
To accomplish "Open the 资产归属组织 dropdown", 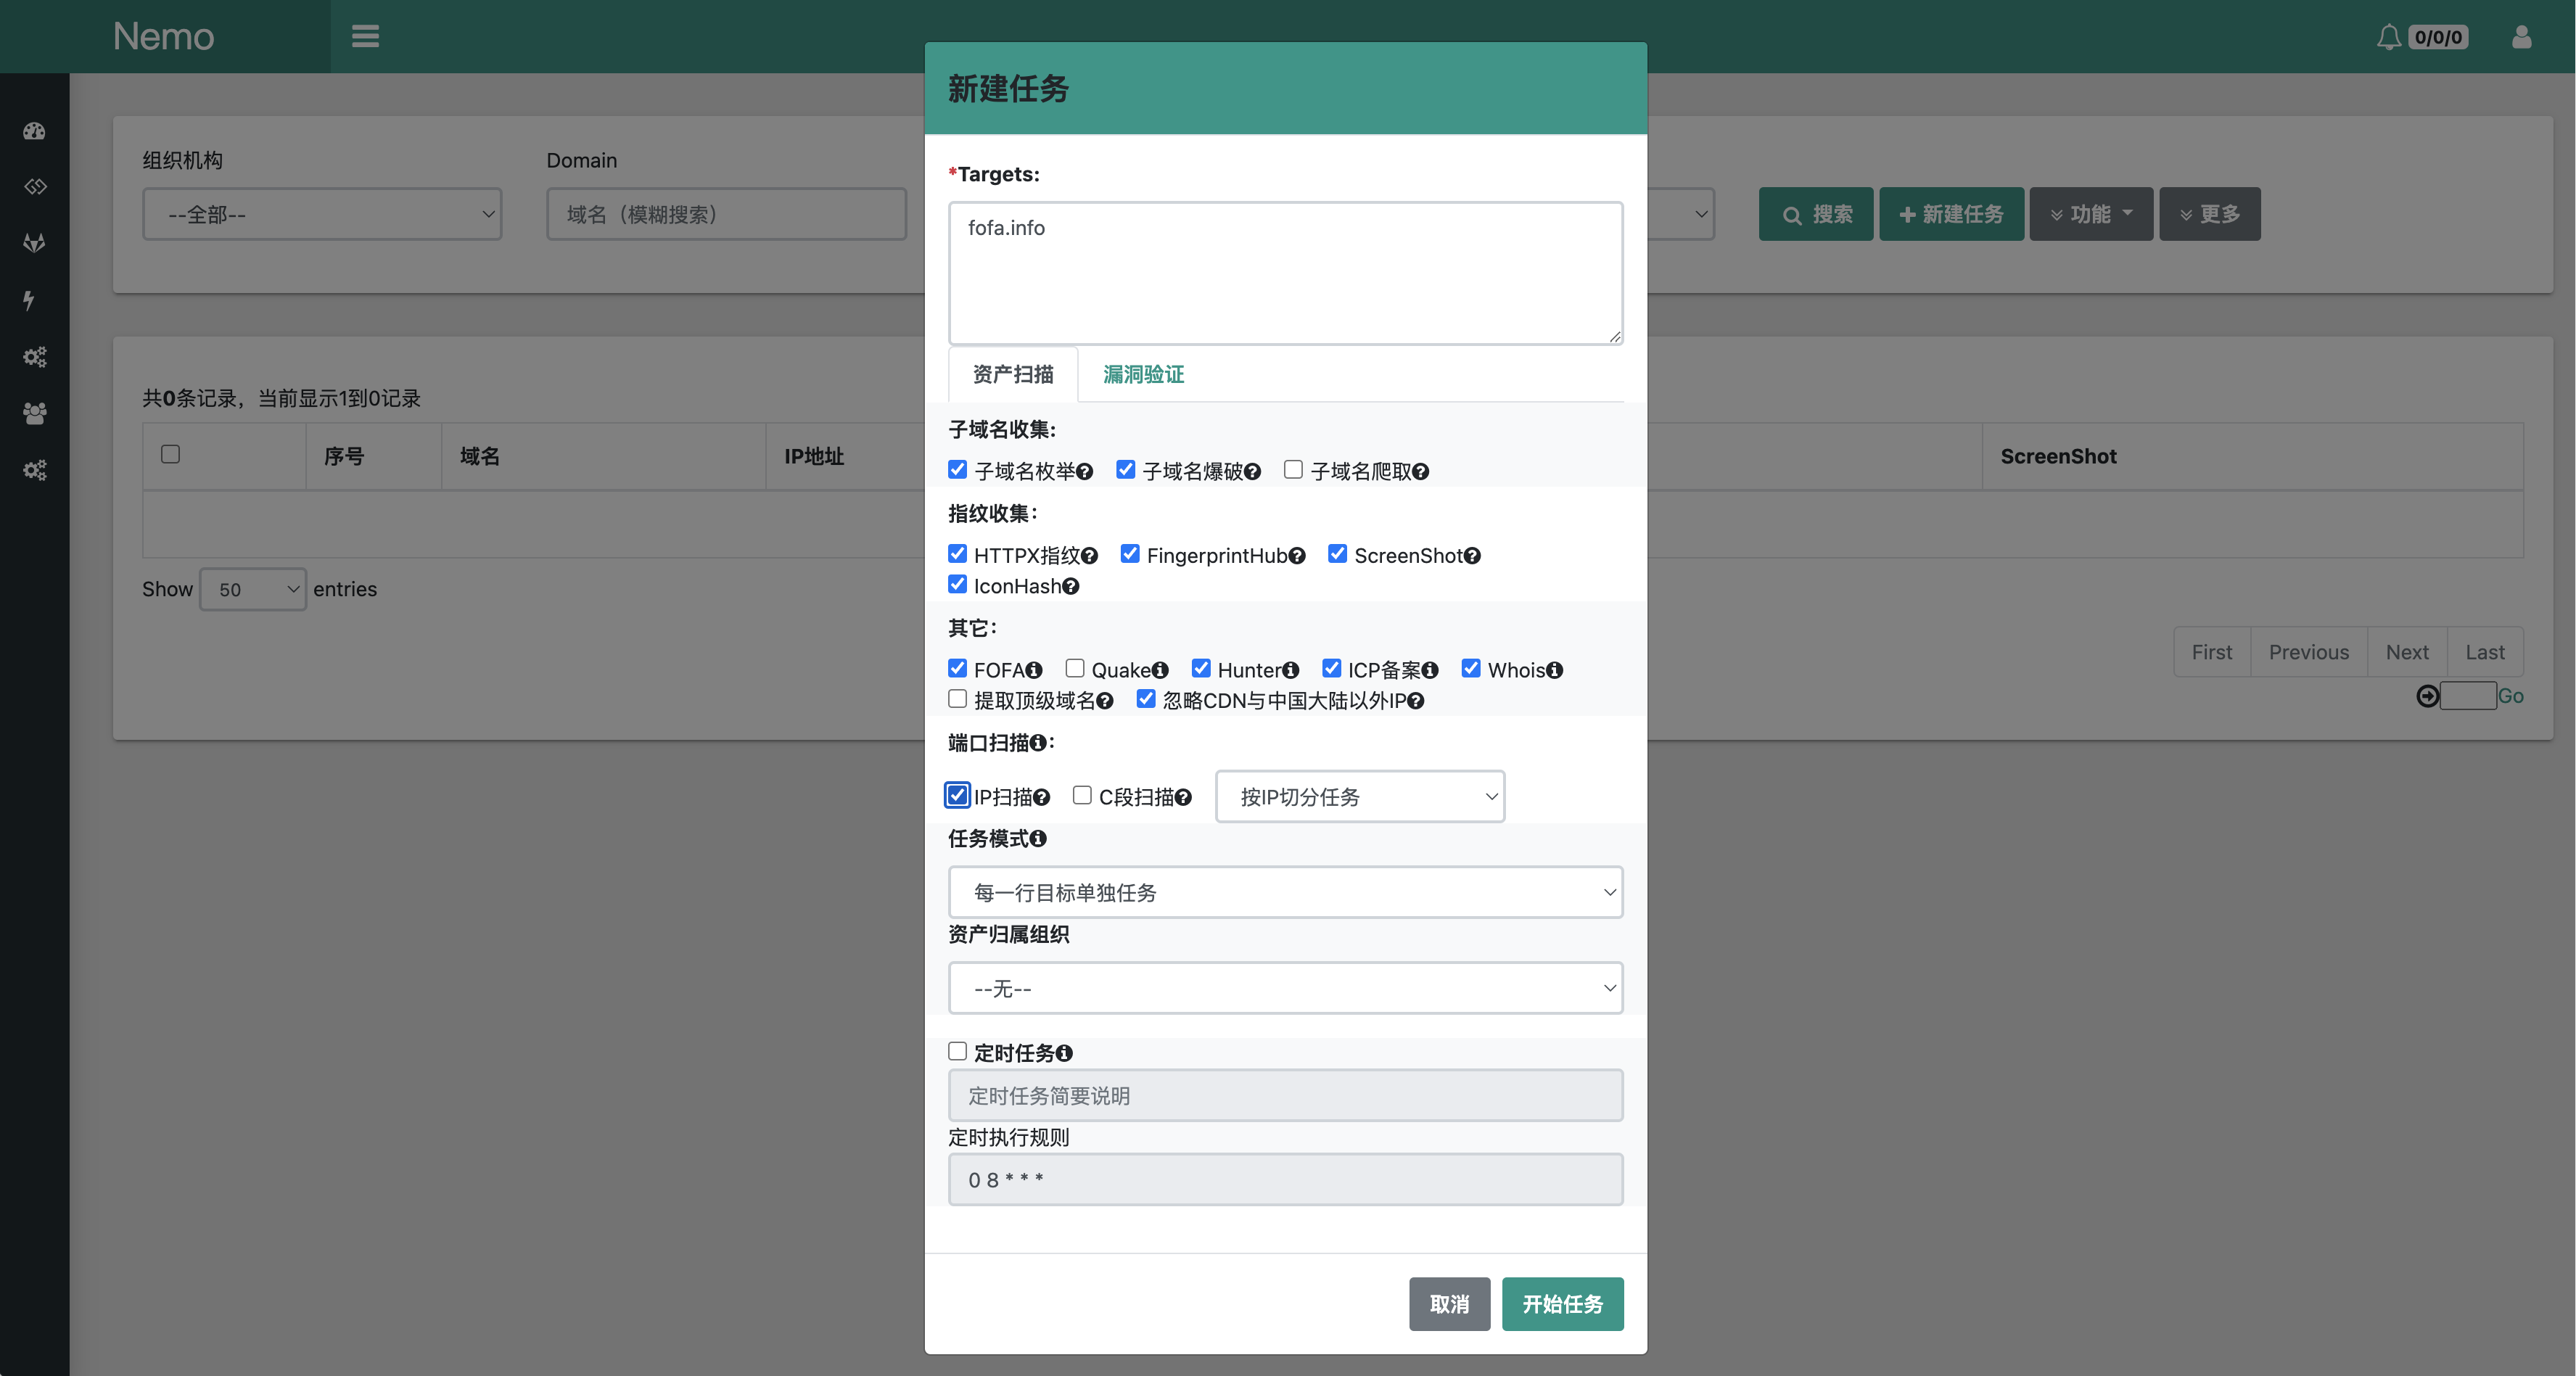I will pos(1285,988).
